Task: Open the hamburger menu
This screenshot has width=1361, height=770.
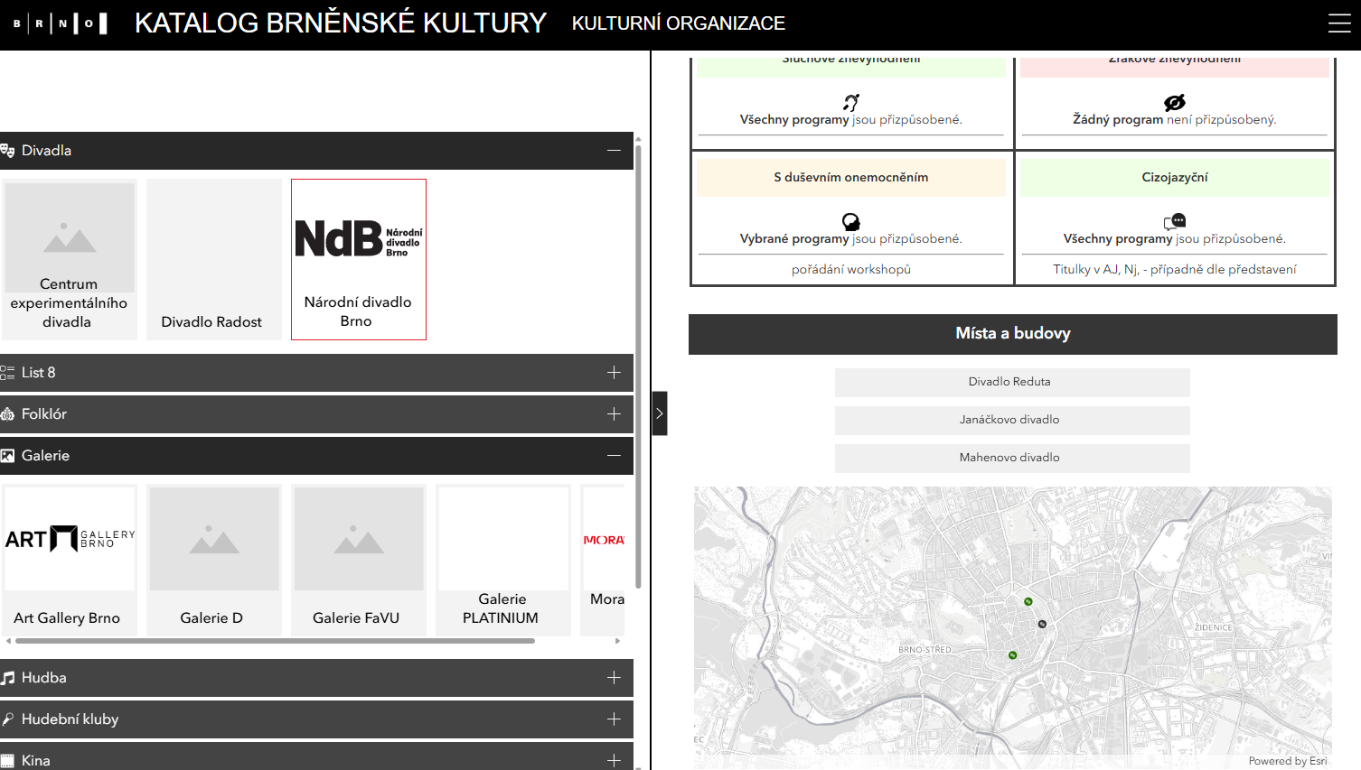Action: click(1339, 23)
